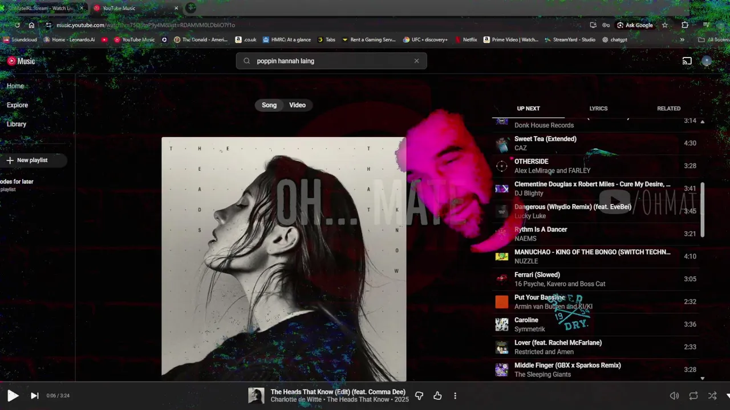Image resolution: width=730 pixels, height=410 pixels.
Task: Open a new browser tab
Action: pos(191,8)
